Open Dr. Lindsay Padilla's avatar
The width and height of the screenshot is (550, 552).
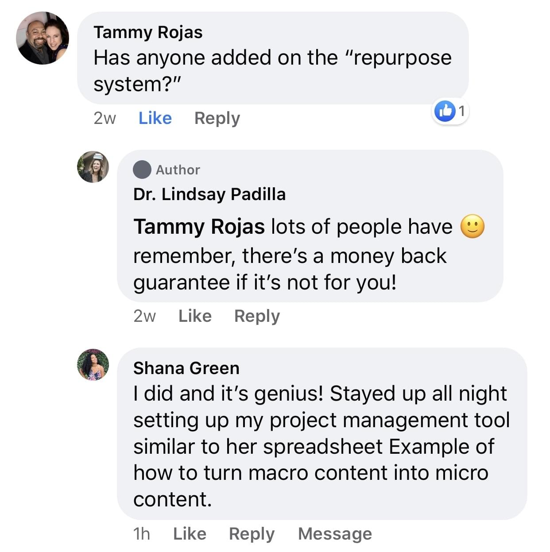click(93, 167)
